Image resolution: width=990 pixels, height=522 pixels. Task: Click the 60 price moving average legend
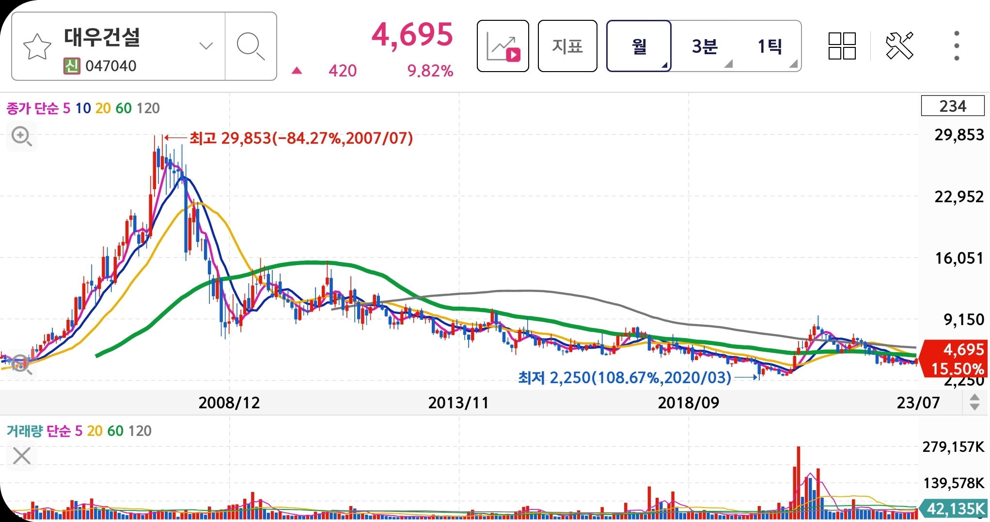[124, 108]
